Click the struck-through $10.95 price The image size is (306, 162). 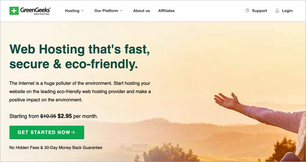[48, 116]
